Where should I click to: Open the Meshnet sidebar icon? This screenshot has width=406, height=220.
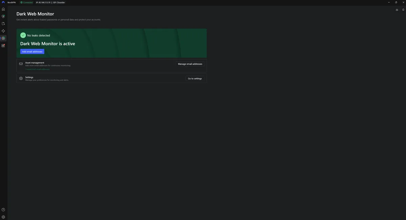point(3,31)
